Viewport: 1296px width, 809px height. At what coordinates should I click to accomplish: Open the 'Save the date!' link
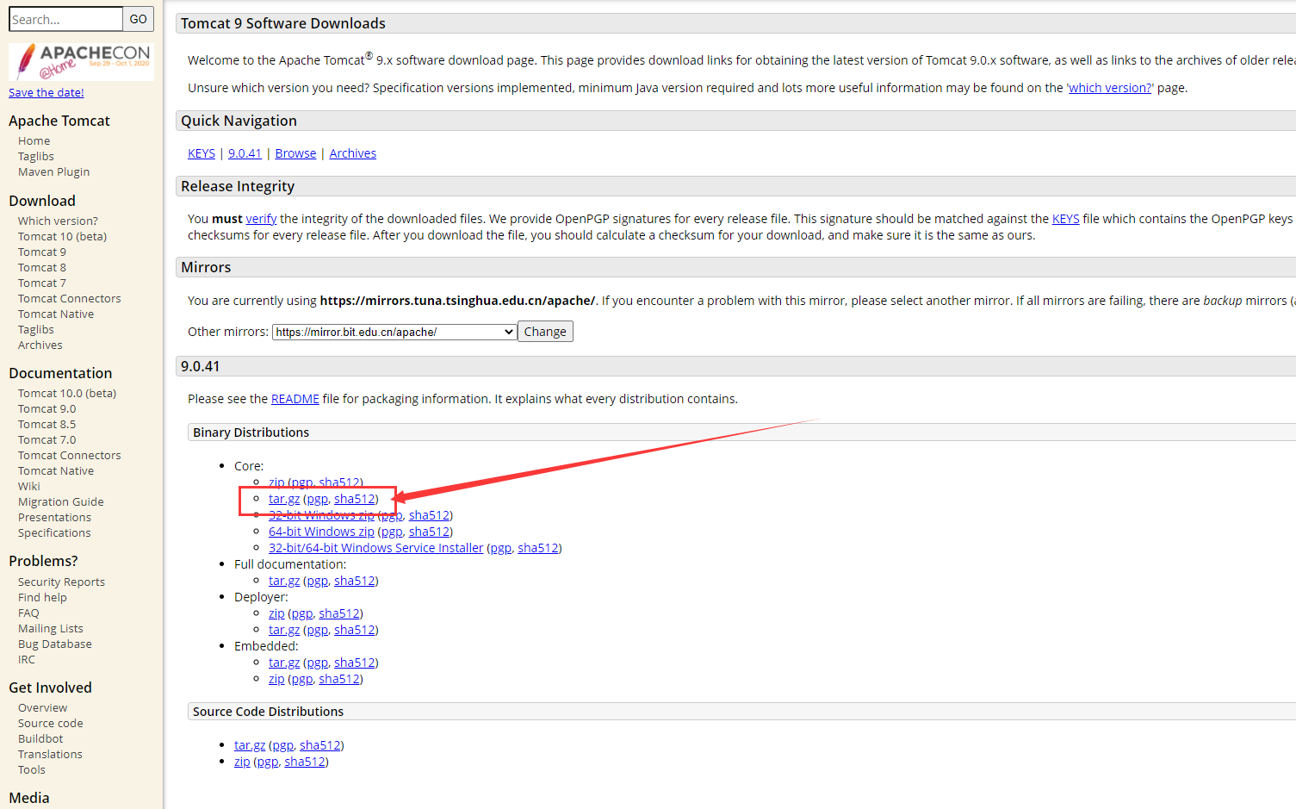coord(47,92)
